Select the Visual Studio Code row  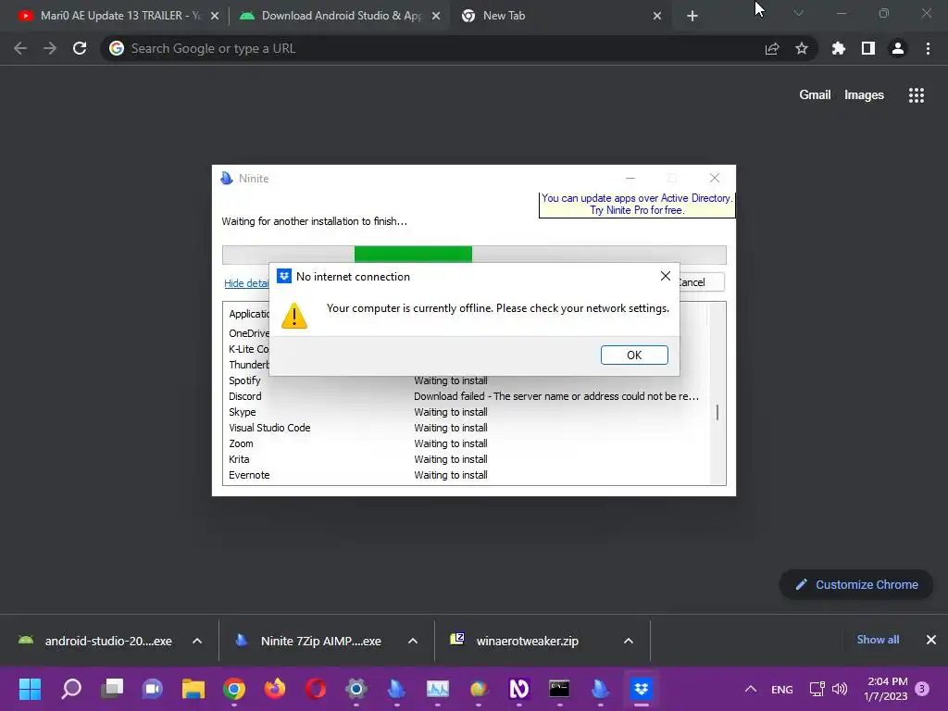[x=466, y=428]
